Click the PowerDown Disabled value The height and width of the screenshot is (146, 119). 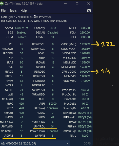pyautogui.click(x=53, y=131)
